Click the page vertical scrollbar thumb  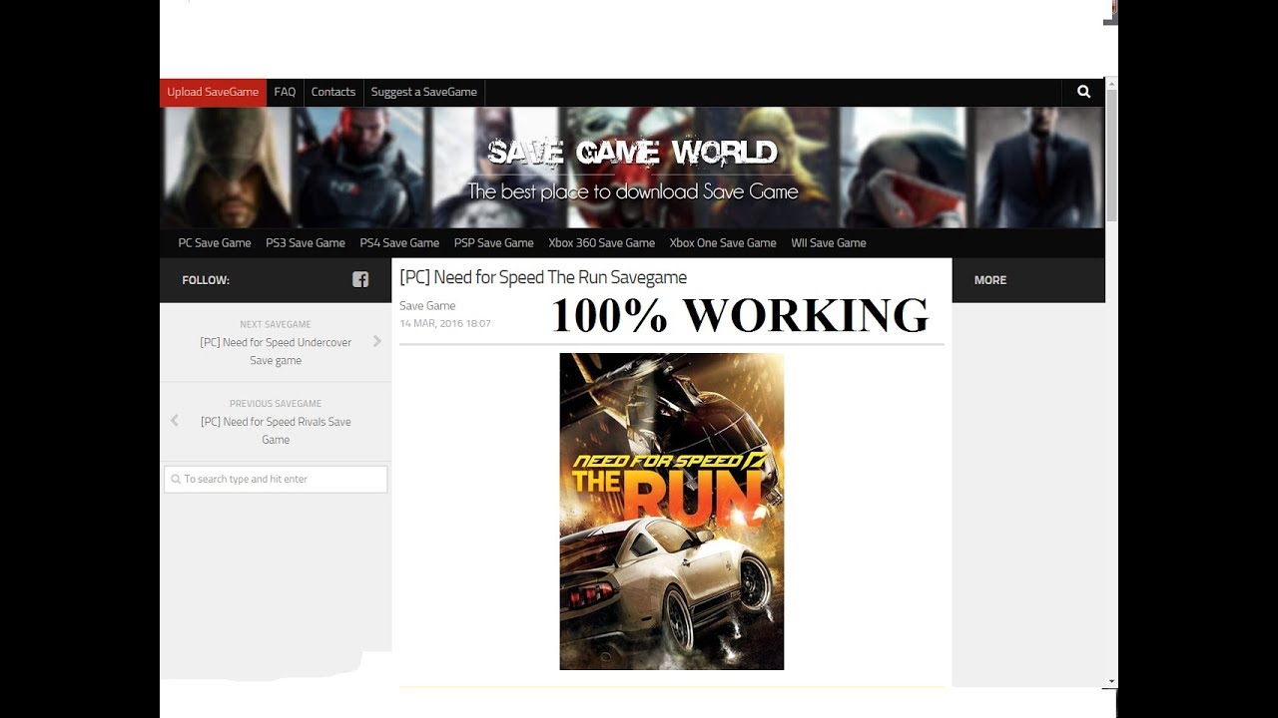tap(1111, 157)
